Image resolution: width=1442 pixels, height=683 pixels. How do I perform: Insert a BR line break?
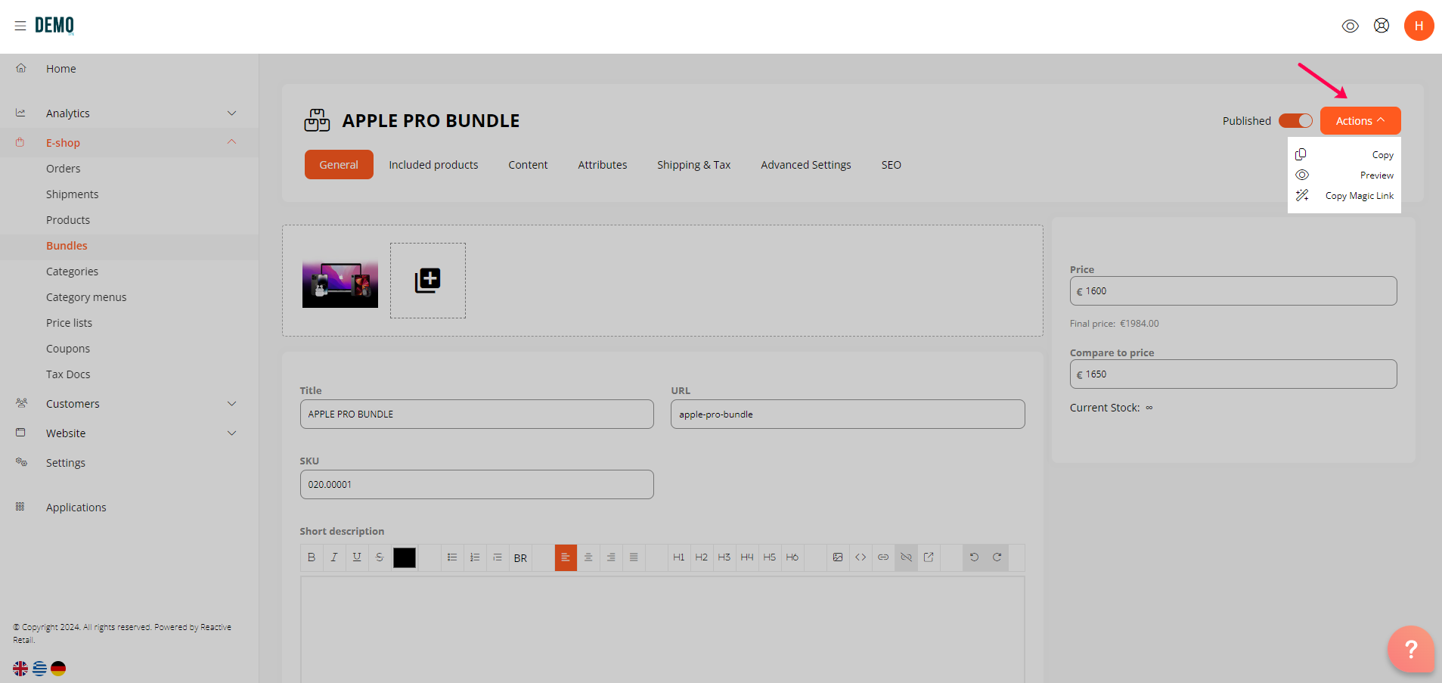(x=520, y=558)
